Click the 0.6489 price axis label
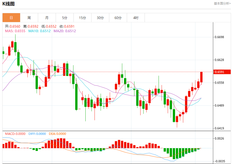The height and width of the screenshot is (164, 232). pyautogui.click(x=220, y=105)
